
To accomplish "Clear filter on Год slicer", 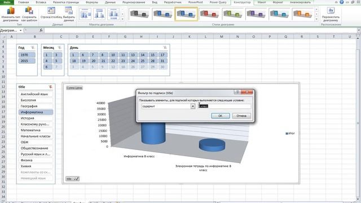I will [x=33, y=47].
